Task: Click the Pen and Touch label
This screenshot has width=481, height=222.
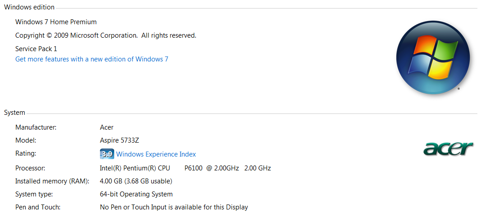Action: (x=38, y=207)
